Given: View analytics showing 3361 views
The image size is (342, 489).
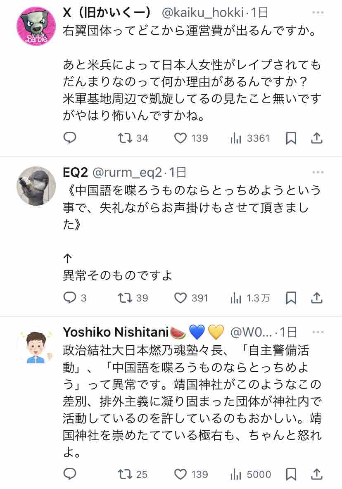Looking at the screenshot, I should tap(236, 138).
